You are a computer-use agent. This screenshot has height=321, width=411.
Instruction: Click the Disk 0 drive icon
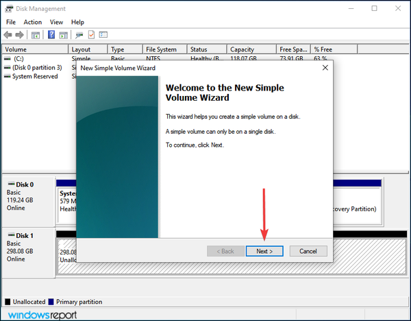pyautogui.click(x=11, y=184)
